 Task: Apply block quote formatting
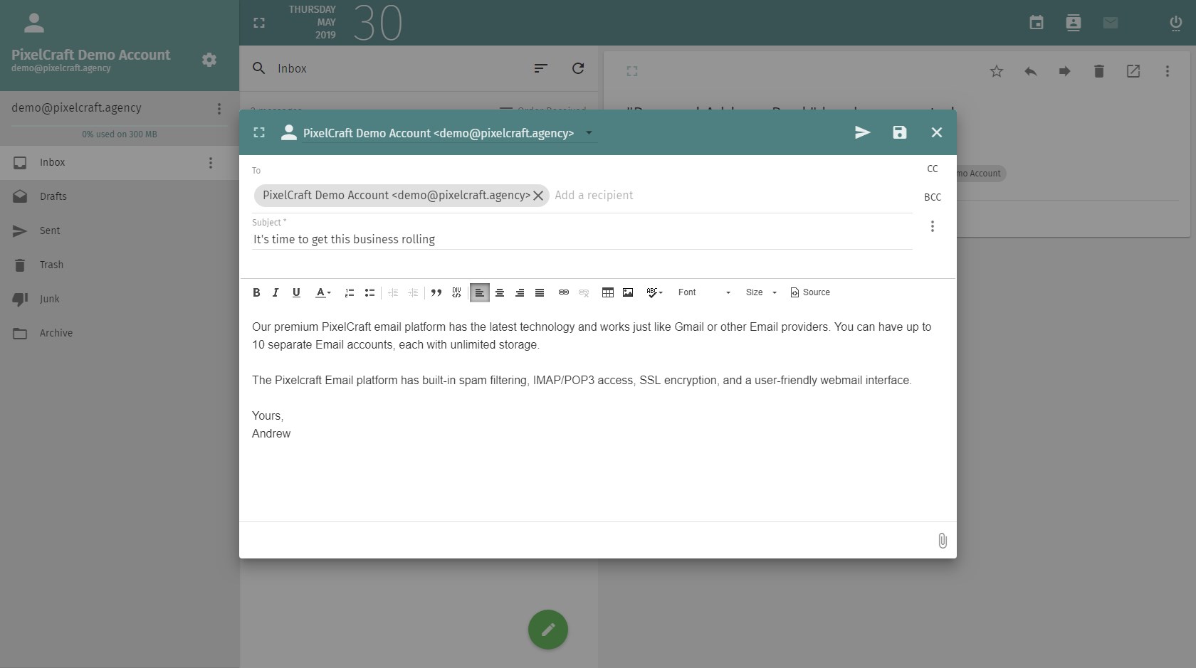(x=436, y=292)
